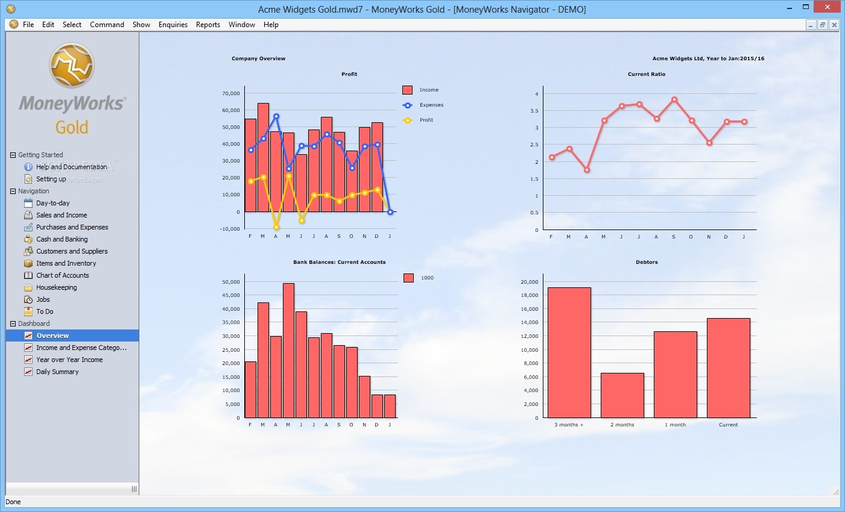Click the 2 months debtors bar

click(x=622, y=395)
